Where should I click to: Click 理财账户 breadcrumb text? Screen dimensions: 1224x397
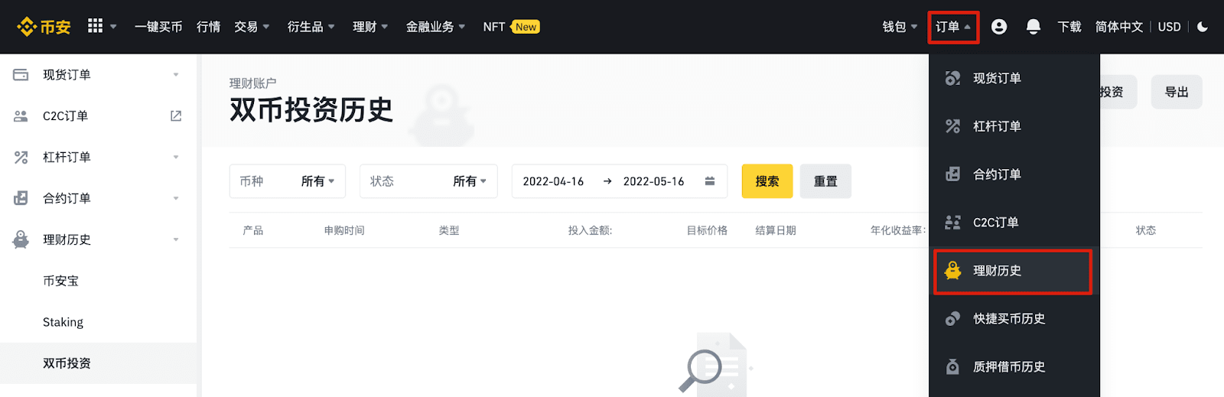pyautogui.click(x=252, y=83)
